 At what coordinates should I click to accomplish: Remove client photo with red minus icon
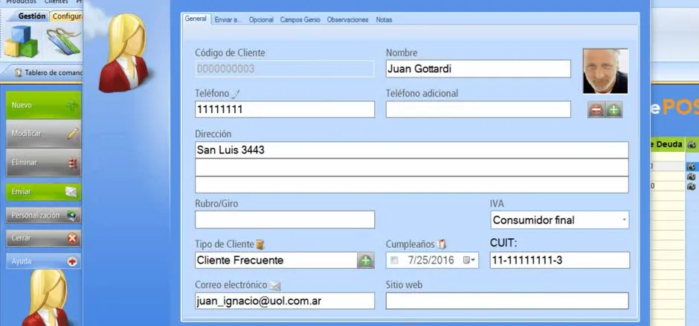click(596, 109)
